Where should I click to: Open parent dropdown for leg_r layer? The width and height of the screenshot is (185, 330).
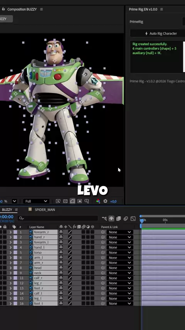pos(120,283)
